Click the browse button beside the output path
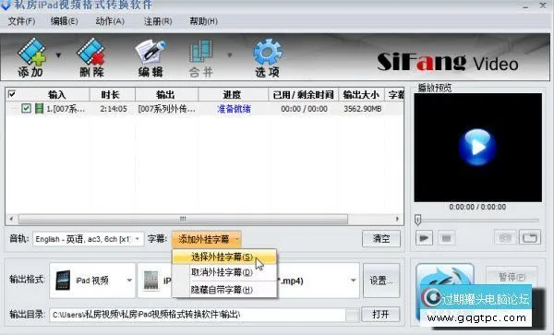The image size is (554, 335). [353, 315]
